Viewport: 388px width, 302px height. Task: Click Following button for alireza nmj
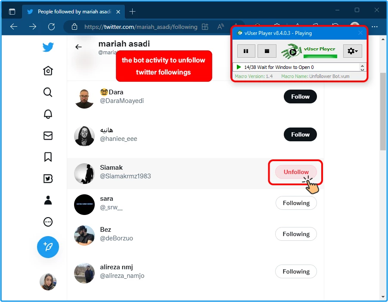pyautogui.click(x=296, y=271)
